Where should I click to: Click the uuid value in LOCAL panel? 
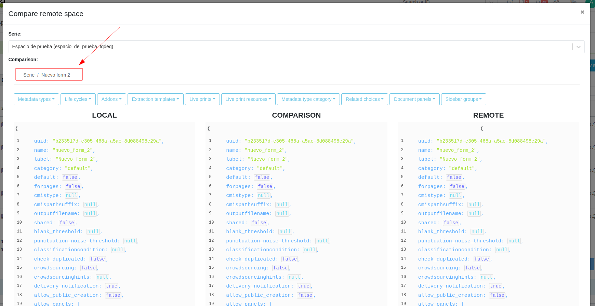pos(107,141)
